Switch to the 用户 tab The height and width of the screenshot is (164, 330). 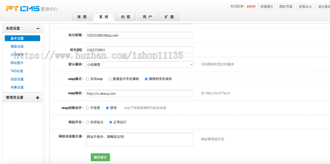click(147, 17)
